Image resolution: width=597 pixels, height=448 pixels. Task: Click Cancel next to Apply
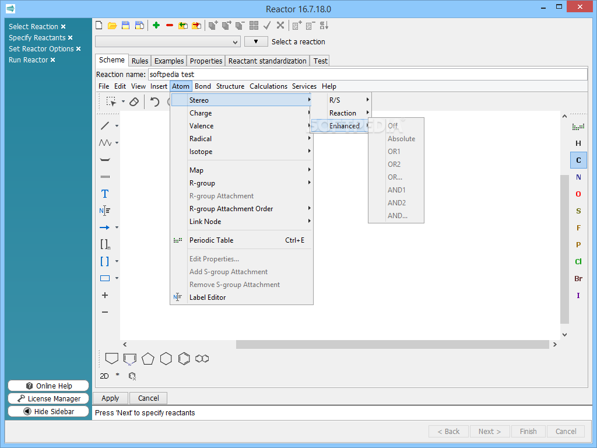149,398
